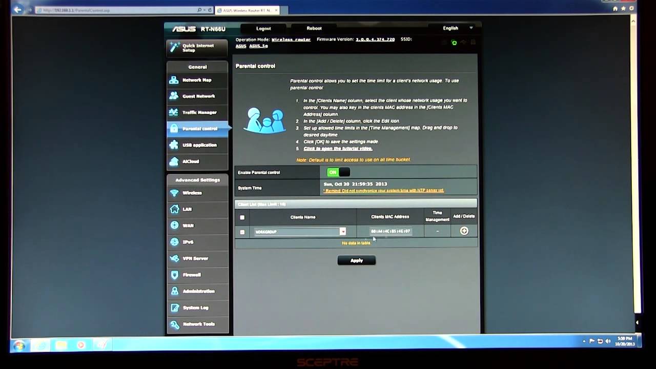Open the tutorial video link
Viewport: 656px width, 369px height.
click(x=338, y=149)
